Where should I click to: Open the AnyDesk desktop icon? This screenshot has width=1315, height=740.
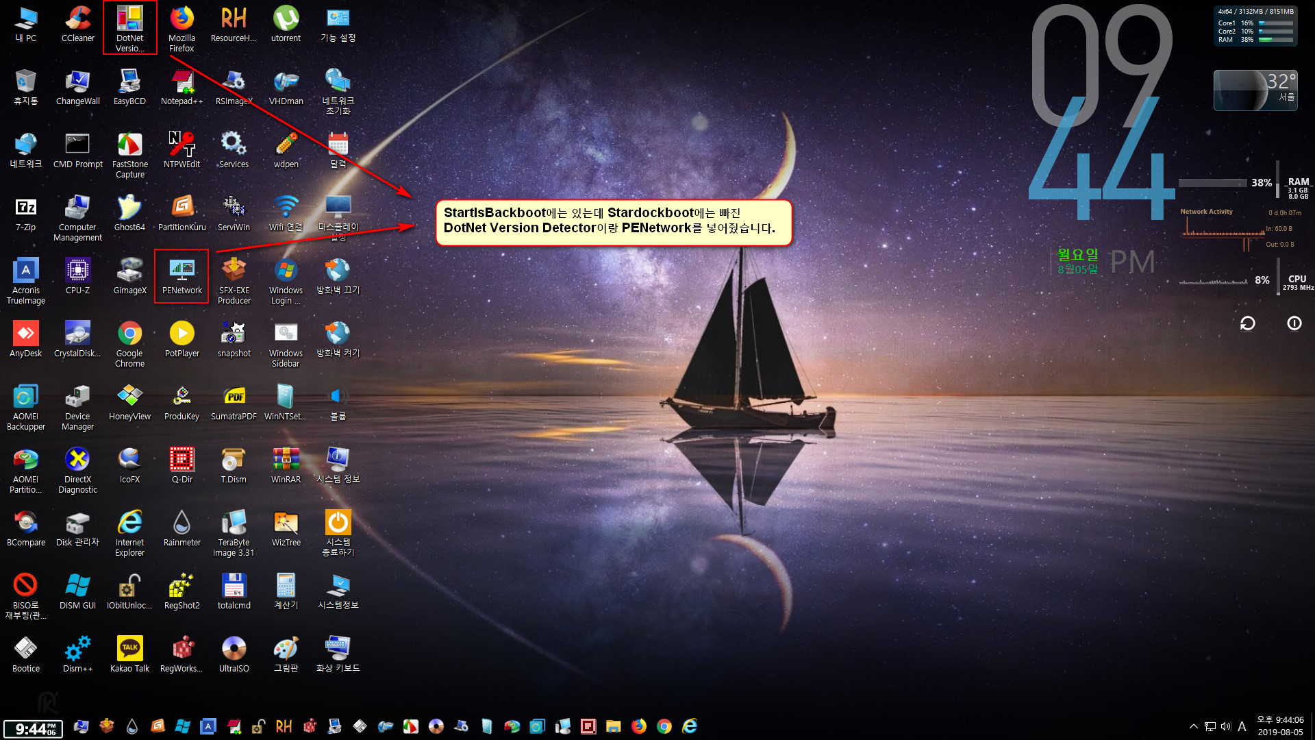(x=25, y=339)
